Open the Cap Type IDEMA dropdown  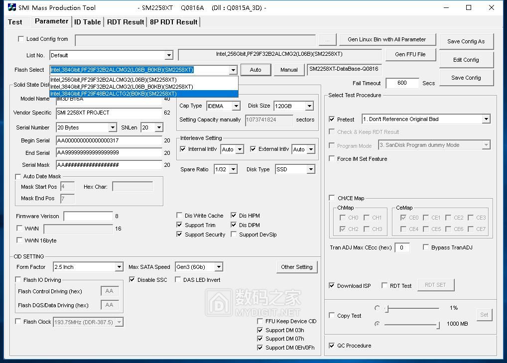237,106
